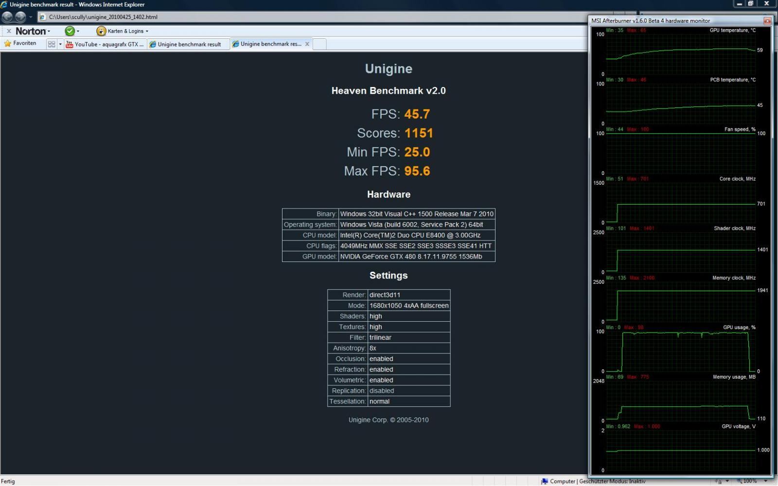Click the Quick Tabs grid icon
Image resolution: width=778 pixels, height=486 pixels.
(x=52, y=44)
